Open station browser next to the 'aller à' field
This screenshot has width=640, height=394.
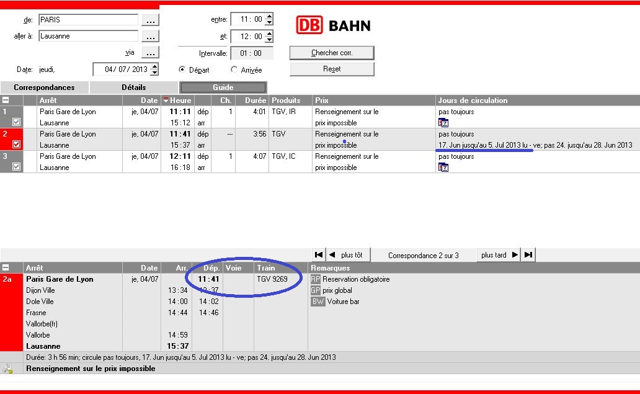[150, 37]
